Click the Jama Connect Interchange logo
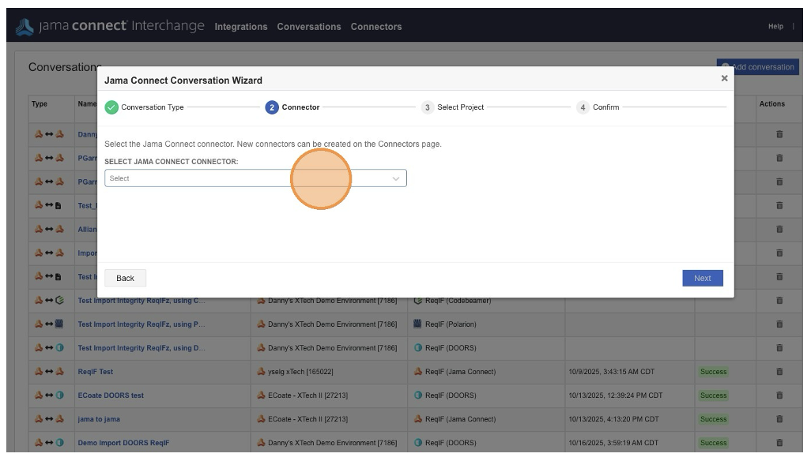The width and height of the screenshot is (811, 461). point(110,26)
